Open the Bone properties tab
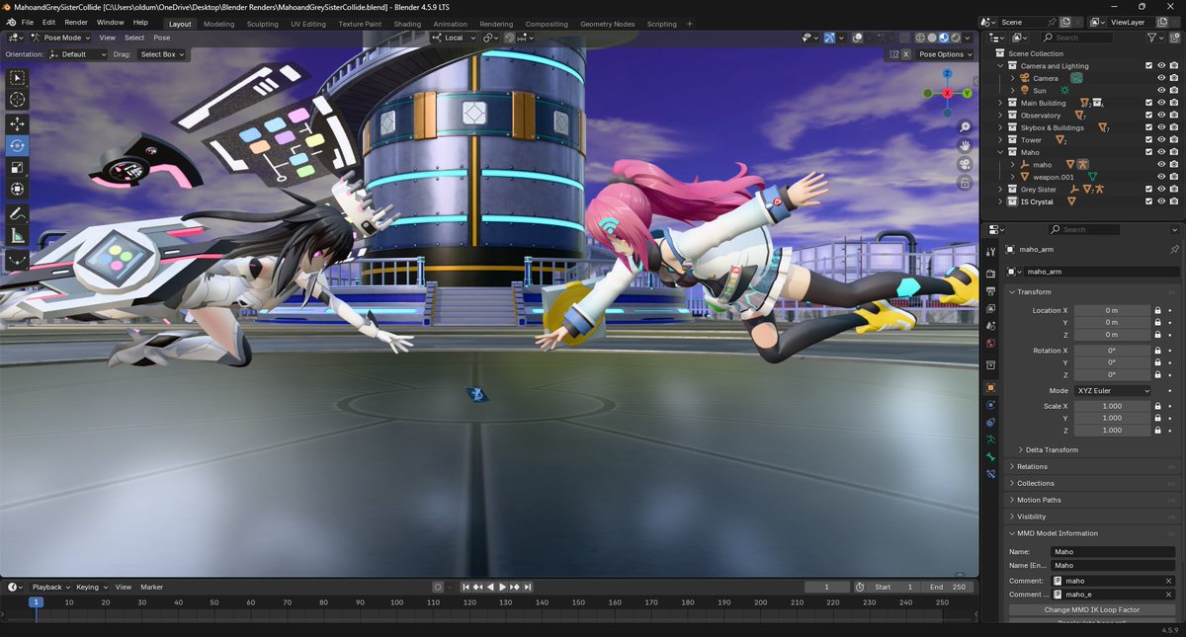The width and height of the screenshot is (1186, 637). point(990,457)
